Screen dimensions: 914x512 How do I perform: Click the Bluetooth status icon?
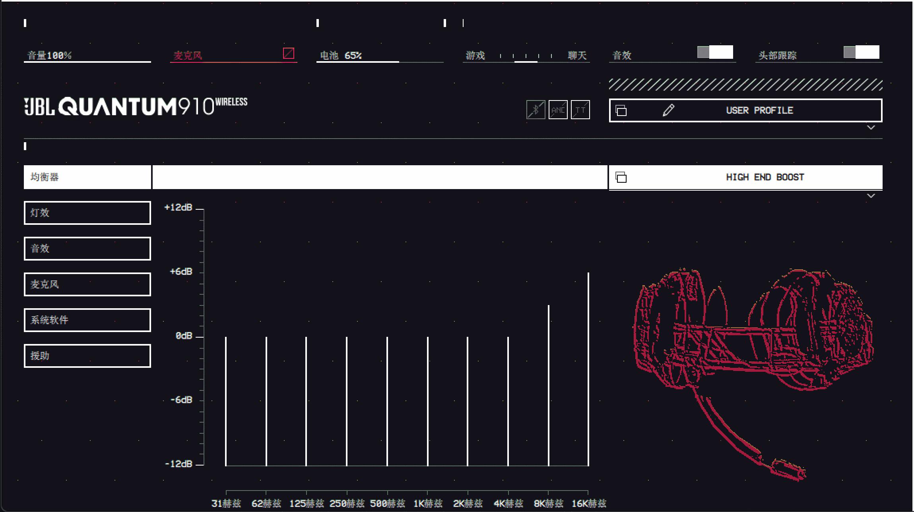(x=536, y=110)
